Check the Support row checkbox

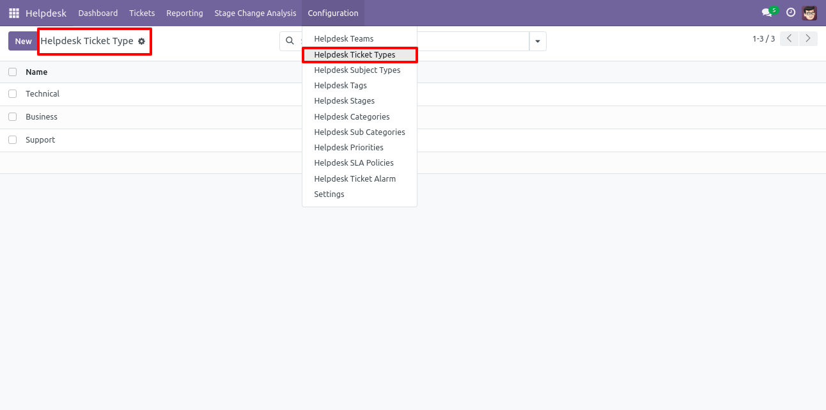click(13, 139)
